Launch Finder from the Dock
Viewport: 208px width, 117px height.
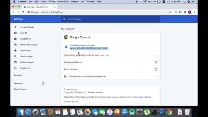[x=21, y=112]
